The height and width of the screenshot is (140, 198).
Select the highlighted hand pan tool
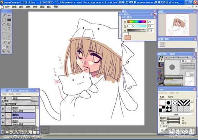click(4, 47)
